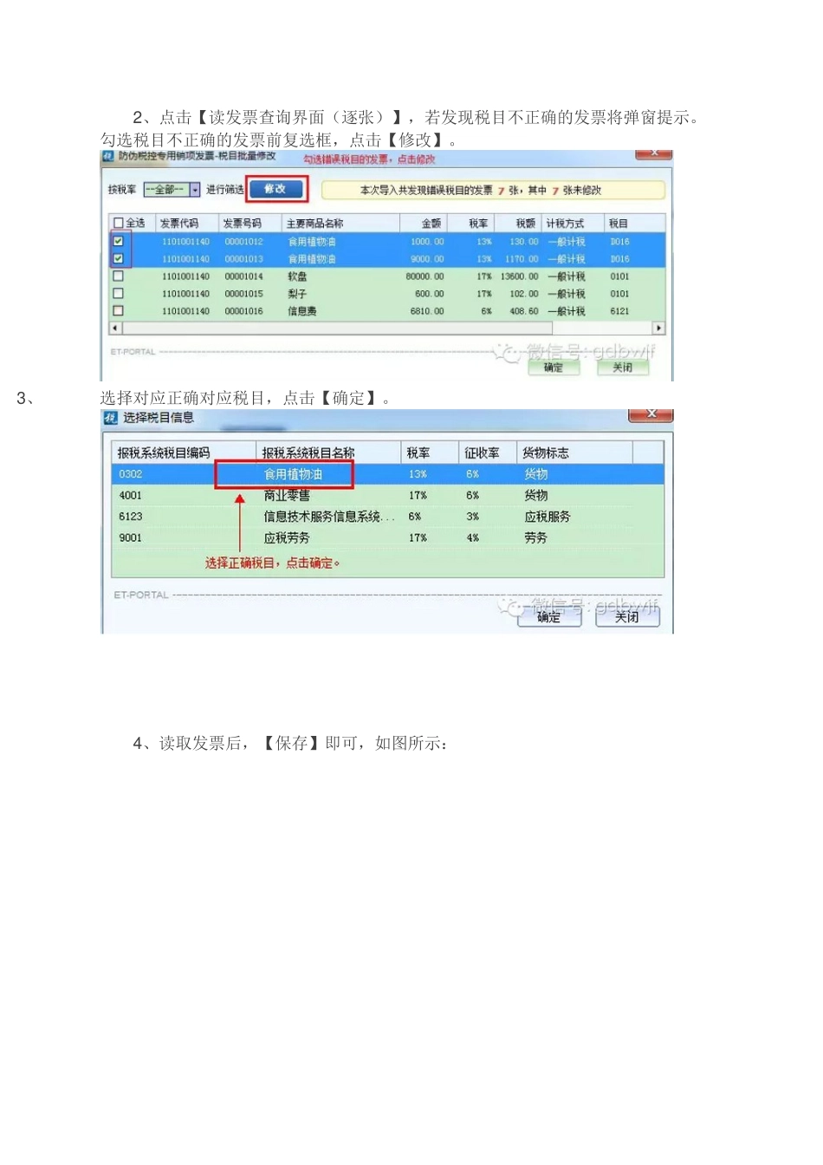823x1165 pixels.
Task: Click the 税额 column header
Action: coord(518,223)
